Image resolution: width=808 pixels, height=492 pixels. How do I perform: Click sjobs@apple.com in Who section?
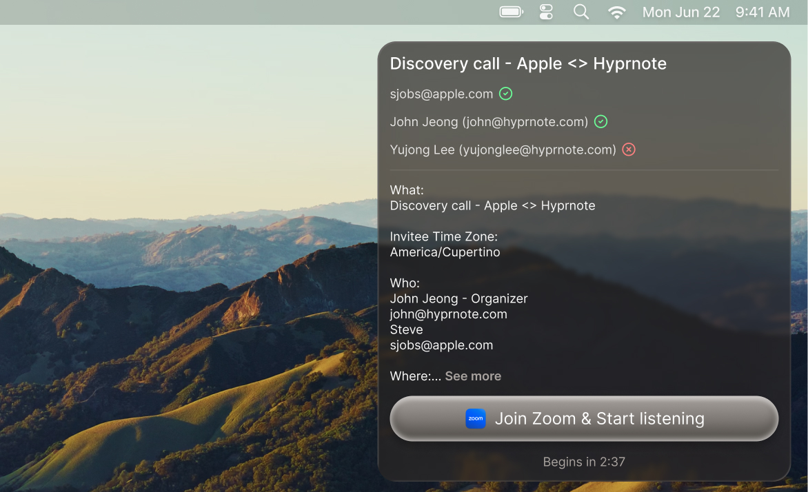tap(442, 345)
